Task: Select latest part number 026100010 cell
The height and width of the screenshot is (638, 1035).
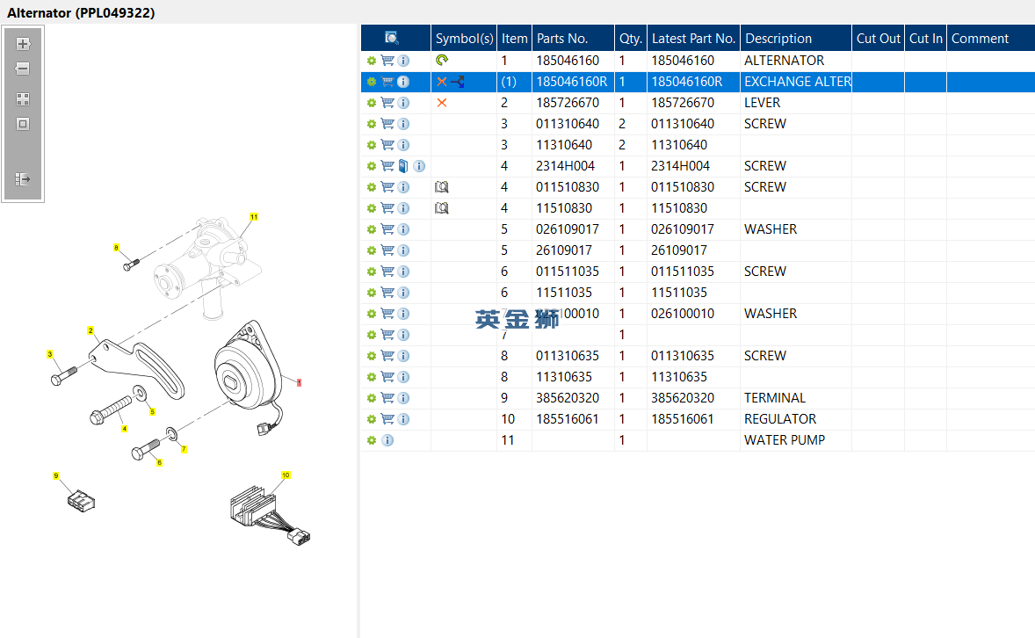Action: click(x=694, y=314)
